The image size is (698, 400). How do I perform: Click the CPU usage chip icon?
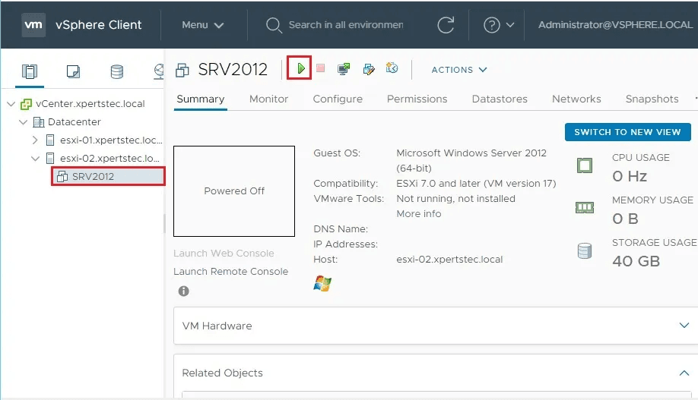[x=585, y=165]
